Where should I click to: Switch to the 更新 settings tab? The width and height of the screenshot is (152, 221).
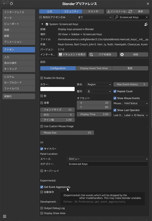(130, 68)
